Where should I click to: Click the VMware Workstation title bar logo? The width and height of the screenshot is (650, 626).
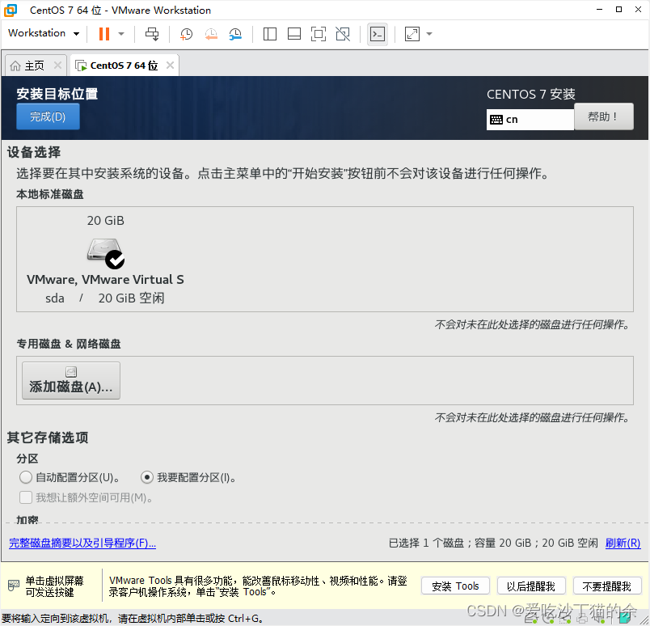tap(11, 10)
